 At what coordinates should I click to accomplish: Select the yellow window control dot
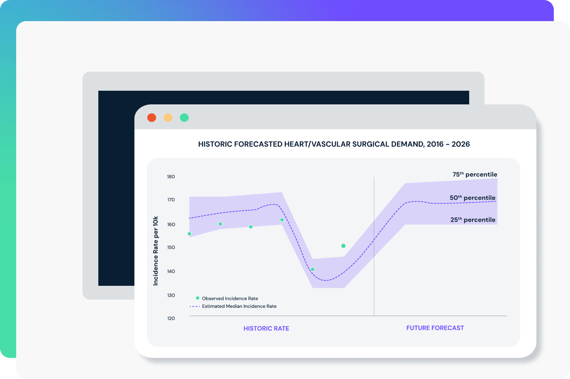pyautogui.click(x=168, y=118)
